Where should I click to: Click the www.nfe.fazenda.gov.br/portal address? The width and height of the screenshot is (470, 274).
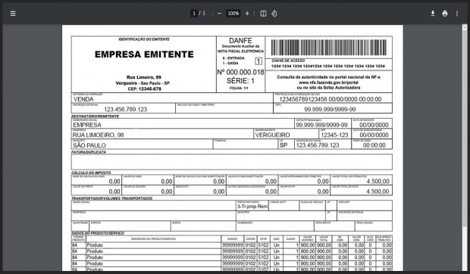point(328,83)
